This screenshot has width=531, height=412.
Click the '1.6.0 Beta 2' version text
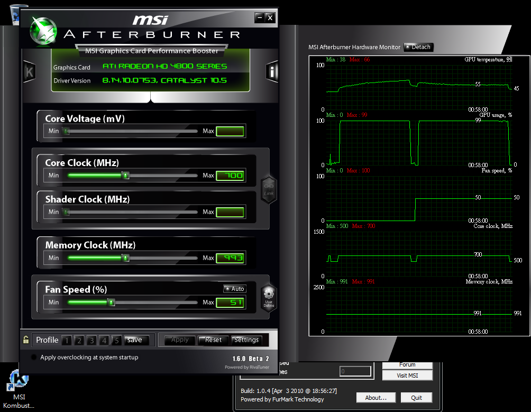pyautogui.click(x=251, y=359)
